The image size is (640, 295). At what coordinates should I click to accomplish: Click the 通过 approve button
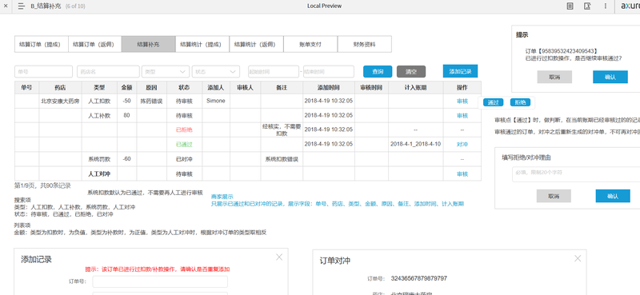[493, 103]
